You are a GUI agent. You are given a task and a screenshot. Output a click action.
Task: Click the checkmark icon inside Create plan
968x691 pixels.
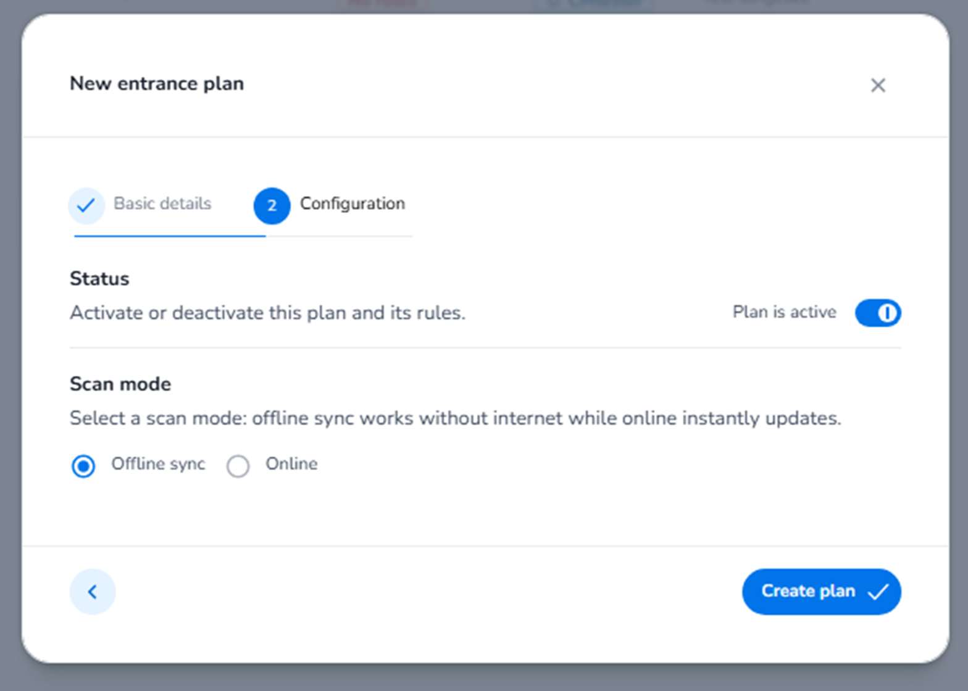point(878,592)
